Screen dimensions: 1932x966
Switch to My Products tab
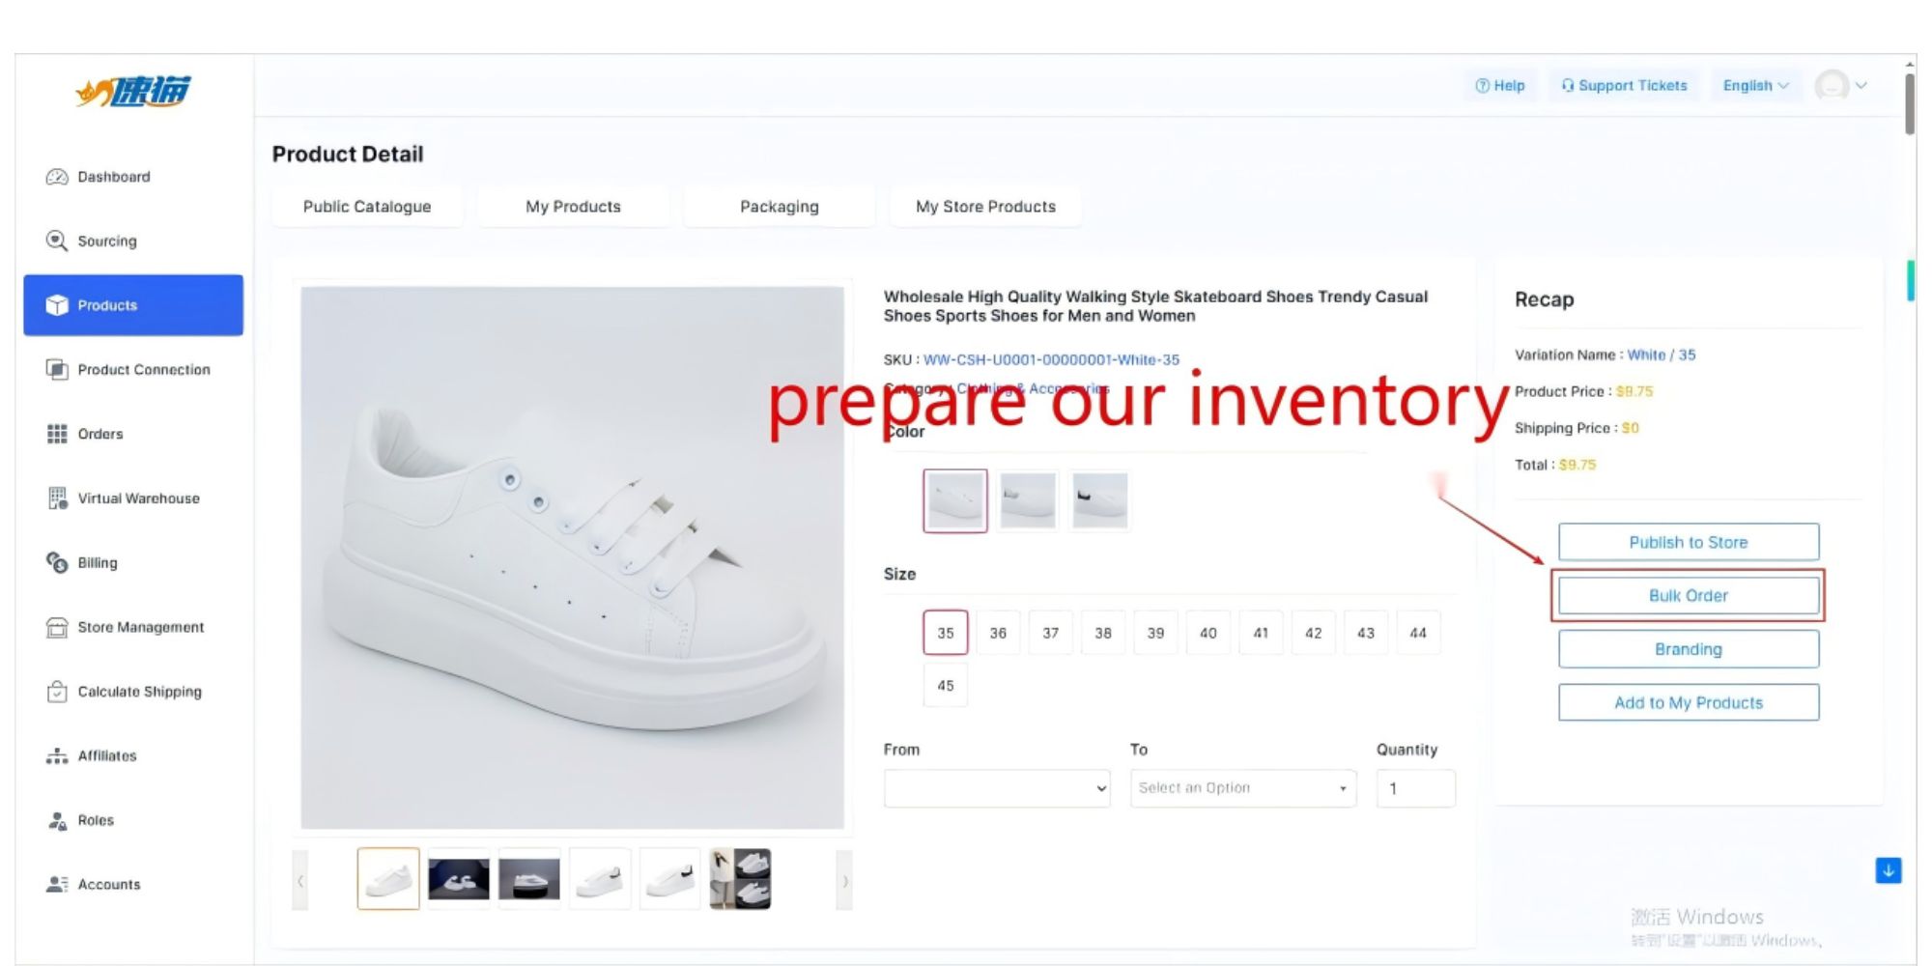pyautogui.click(x=573, y=207)
